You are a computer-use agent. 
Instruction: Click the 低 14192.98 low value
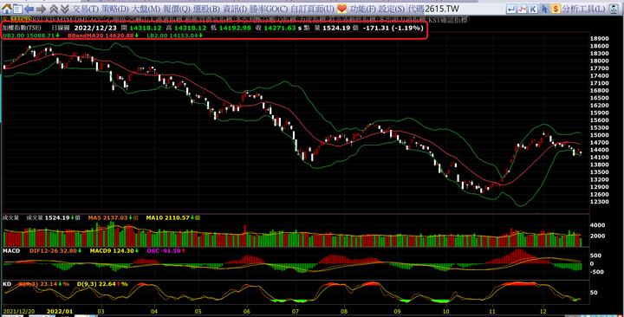click(231, 28)
